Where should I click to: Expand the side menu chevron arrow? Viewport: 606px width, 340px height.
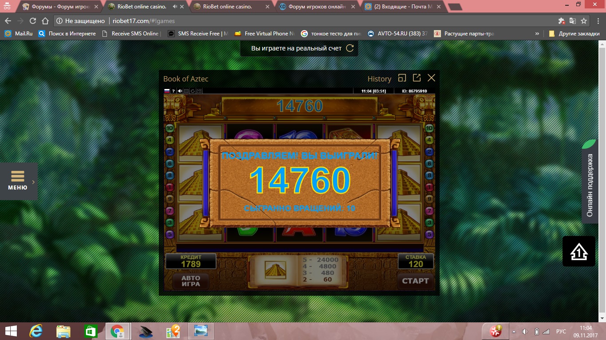point(33,182)
